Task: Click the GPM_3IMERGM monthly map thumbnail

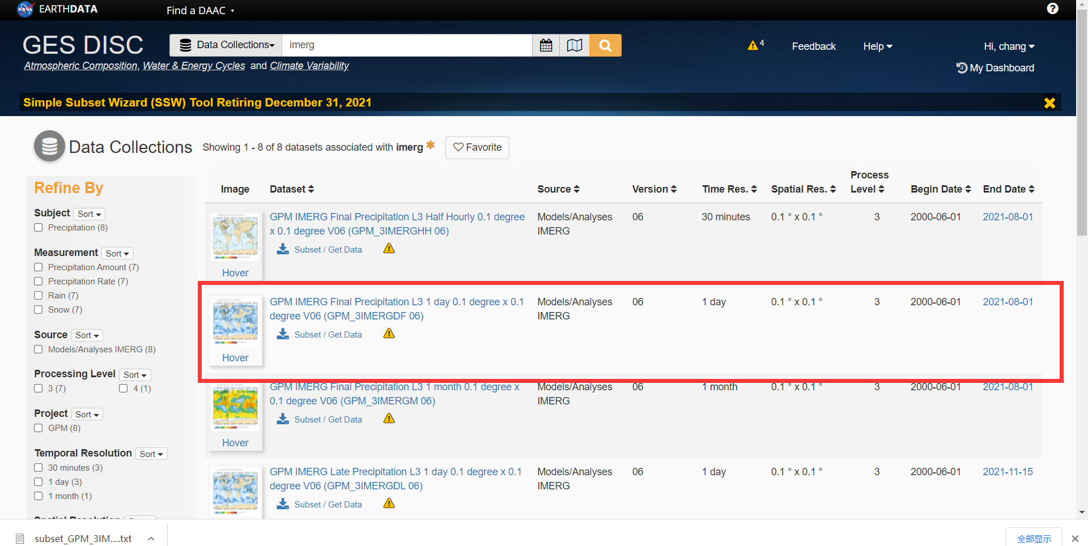Action: coord(235,407)
